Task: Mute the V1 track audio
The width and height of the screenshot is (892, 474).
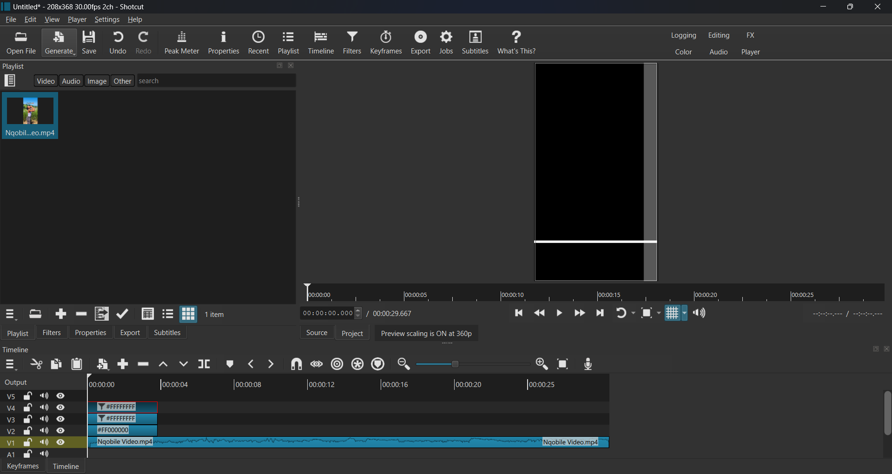Action: click(x=44, y=442)
